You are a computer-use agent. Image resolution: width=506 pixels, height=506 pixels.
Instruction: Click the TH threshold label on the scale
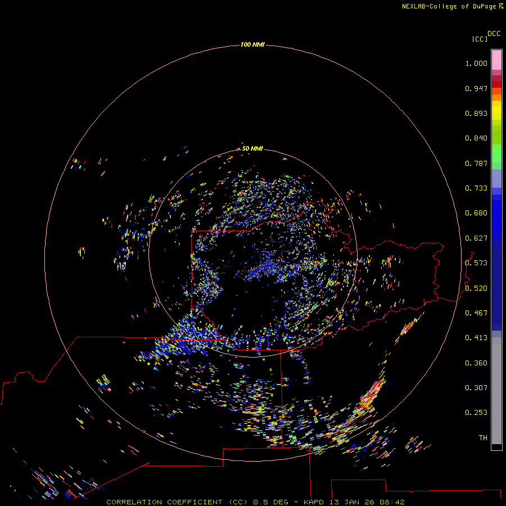(x=483, y=438)
